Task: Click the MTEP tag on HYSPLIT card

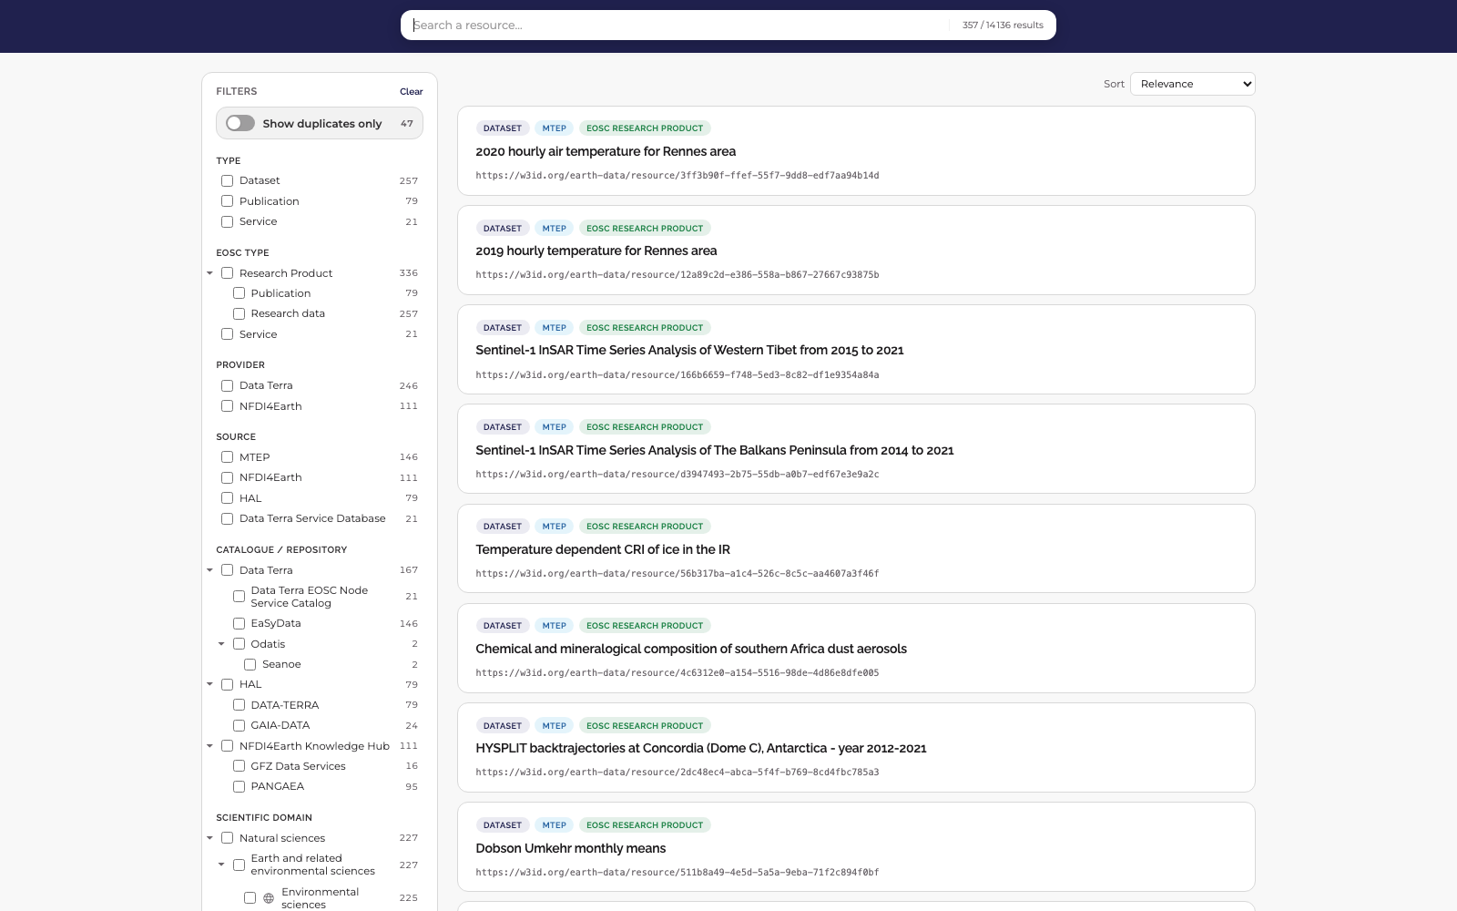Action: [x=555, y=726]
